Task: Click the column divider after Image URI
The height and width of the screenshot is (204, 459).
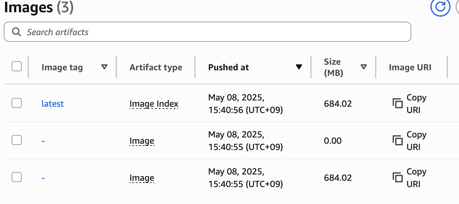Action: click(447, 67)
